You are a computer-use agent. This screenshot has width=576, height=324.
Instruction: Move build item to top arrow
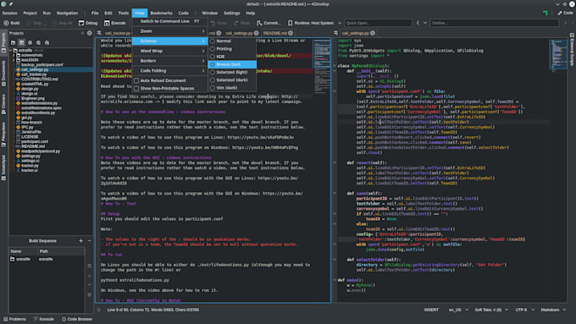89,266
